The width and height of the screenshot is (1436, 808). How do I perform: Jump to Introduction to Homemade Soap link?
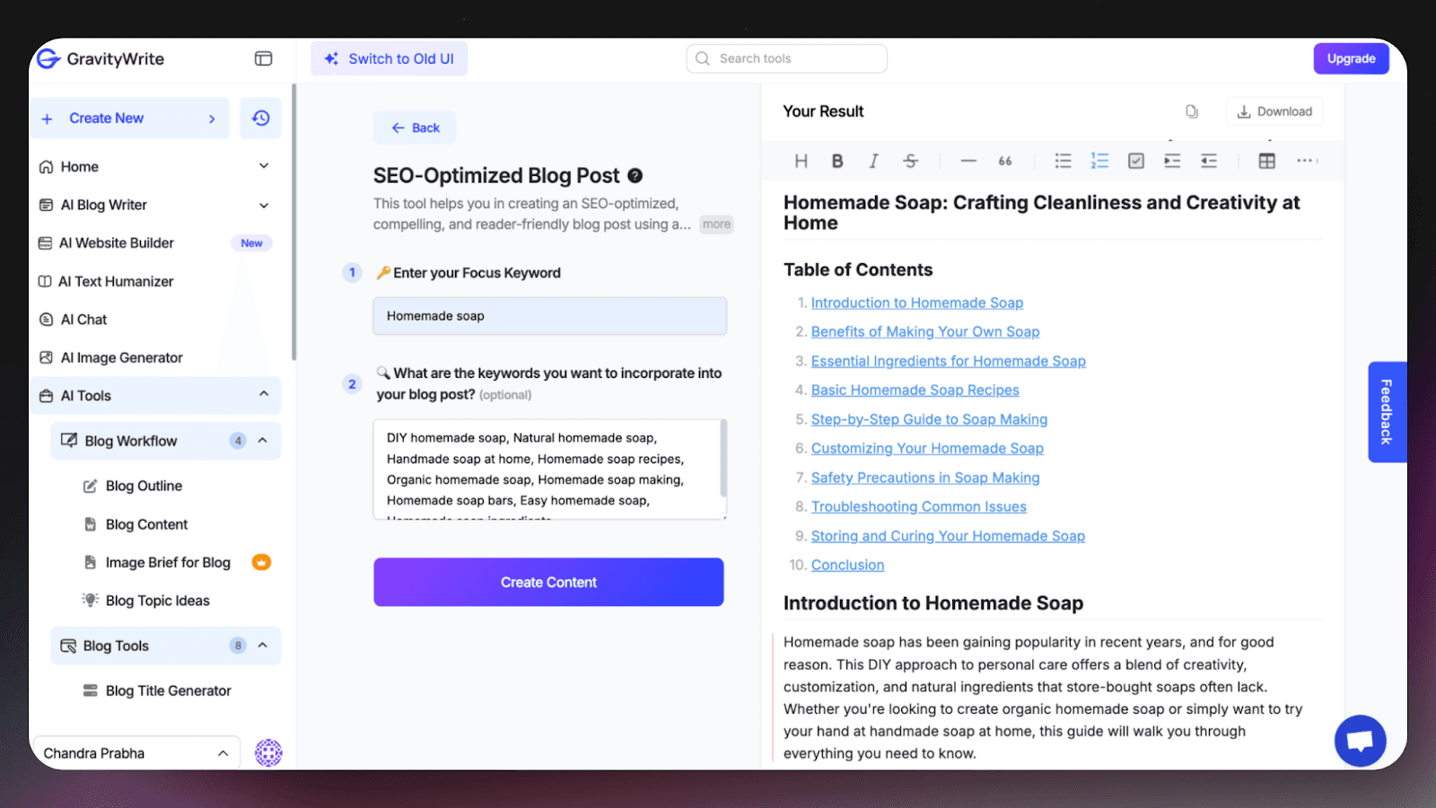[917, 303]
